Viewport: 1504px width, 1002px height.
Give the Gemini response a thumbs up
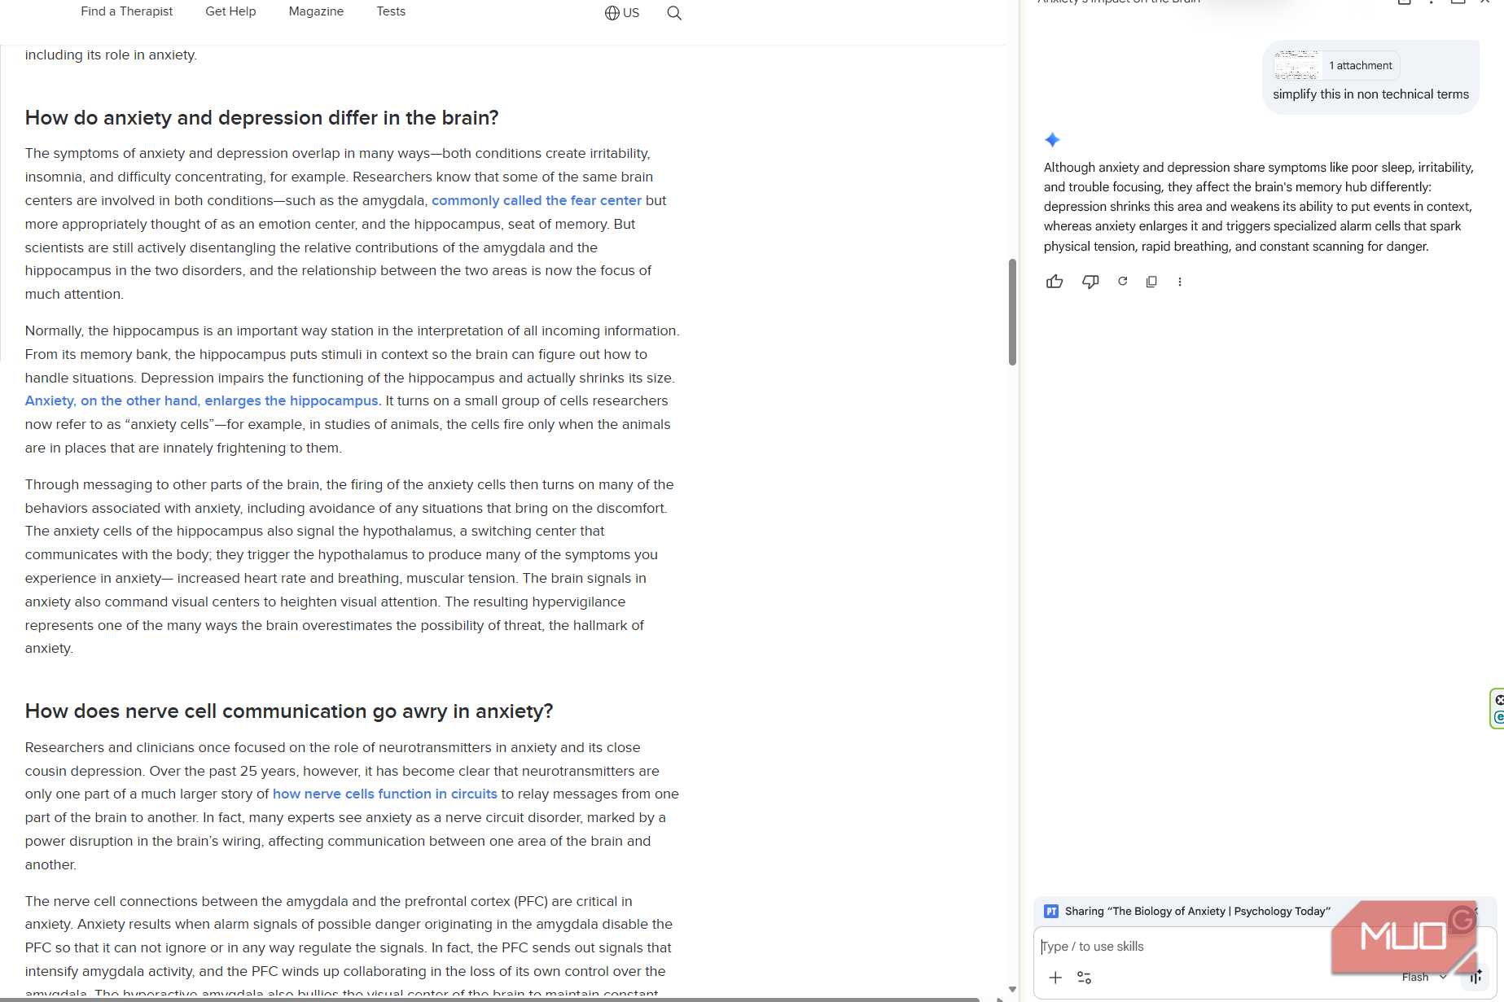click(x=1055, y=282)
